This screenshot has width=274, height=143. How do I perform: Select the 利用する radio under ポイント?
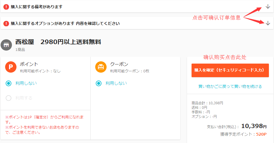[9, 98]
